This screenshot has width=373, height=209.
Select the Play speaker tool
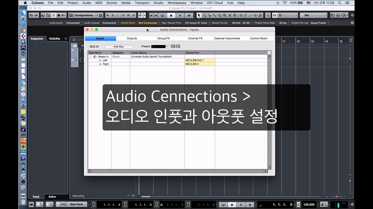255,15
